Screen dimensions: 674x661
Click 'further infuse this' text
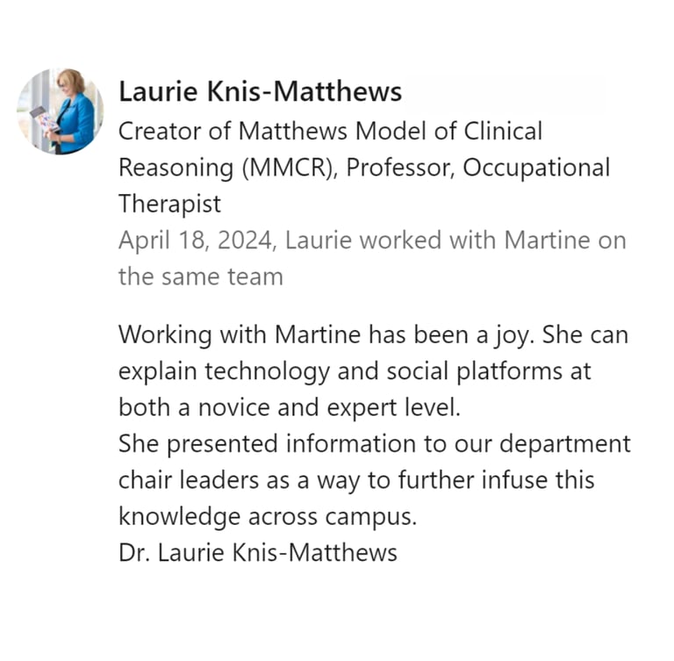tap(496, 480)
